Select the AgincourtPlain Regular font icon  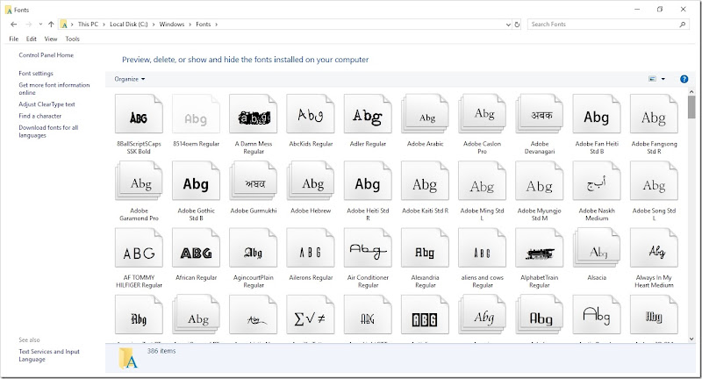pos(254,248)
